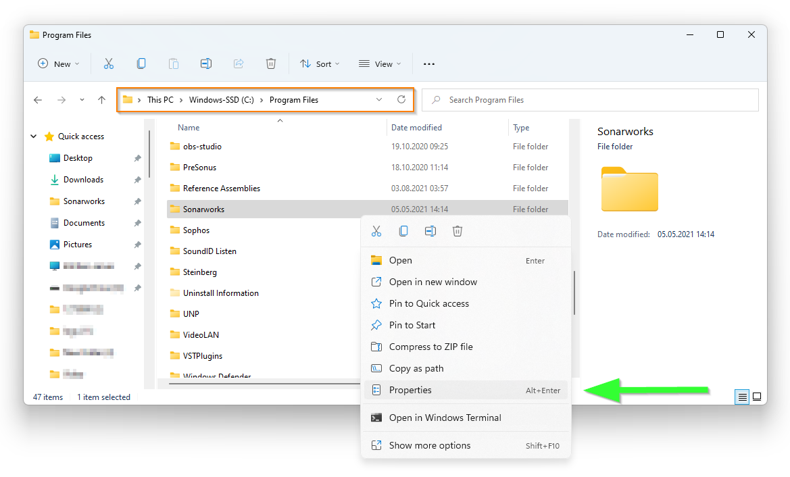Click the chevron after This PC in path

point(181,100)
